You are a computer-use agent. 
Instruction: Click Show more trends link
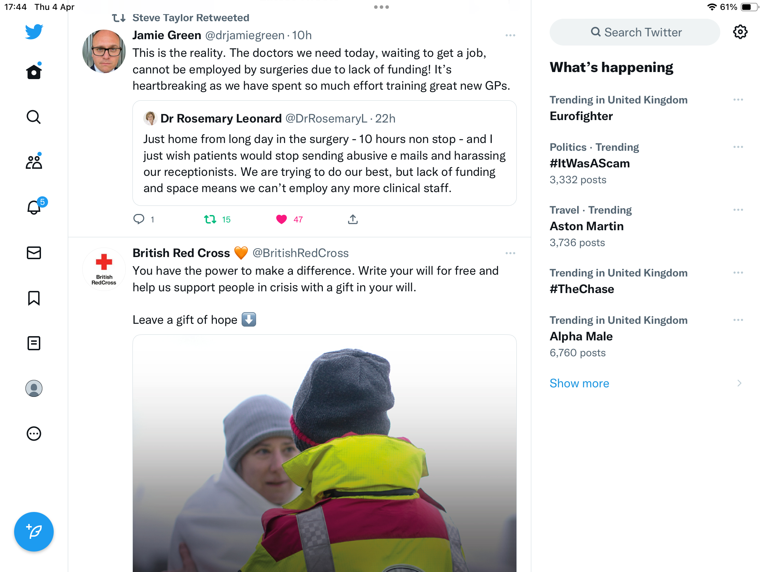coord(579,383)
